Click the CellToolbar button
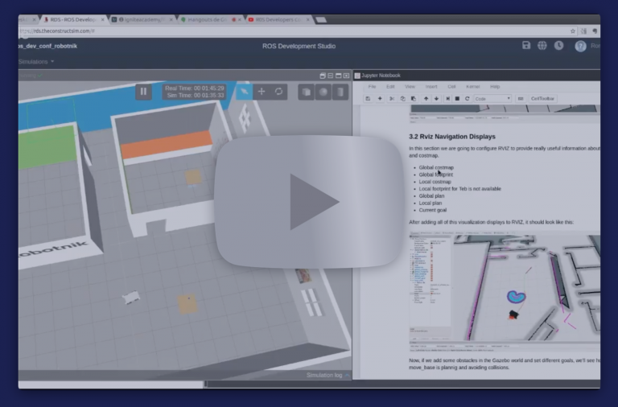618x407 pixels. [542, 98]
